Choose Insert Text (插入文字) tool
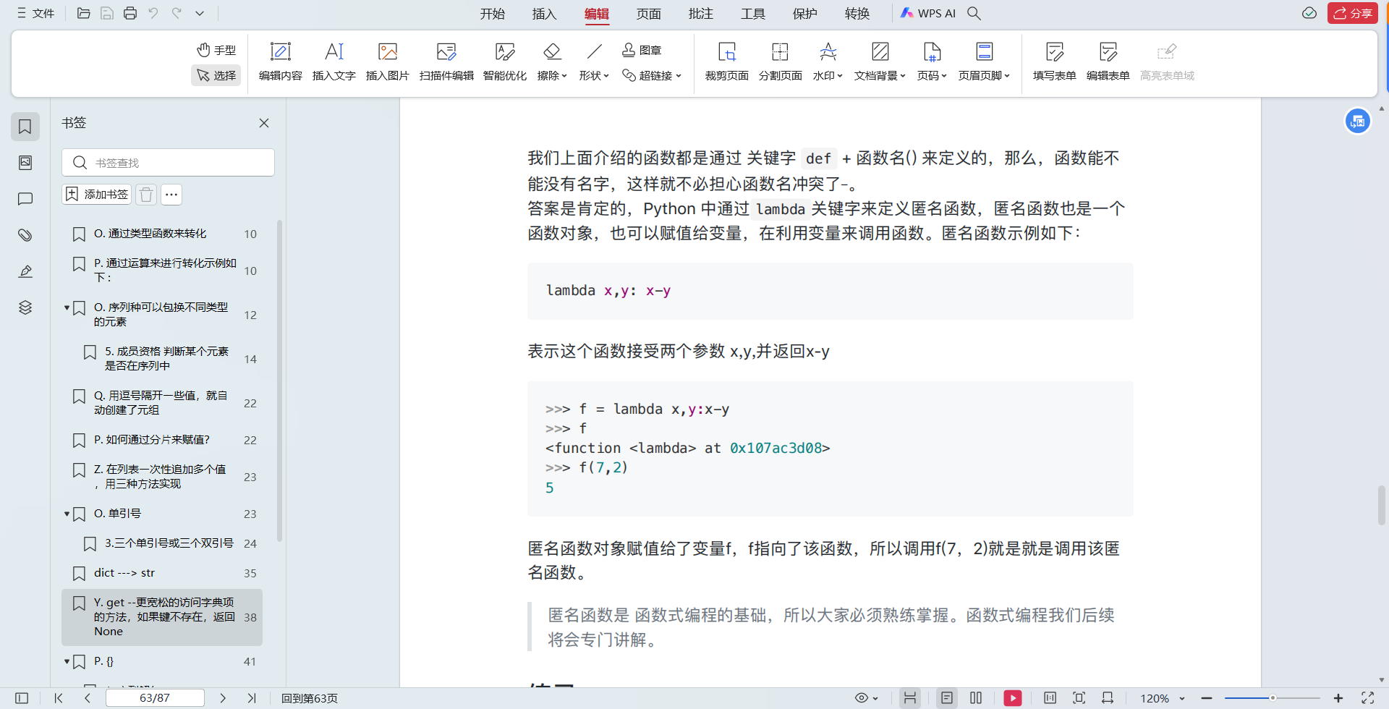The height and width of the screenshot is (709, 1389). click(334, 61)
